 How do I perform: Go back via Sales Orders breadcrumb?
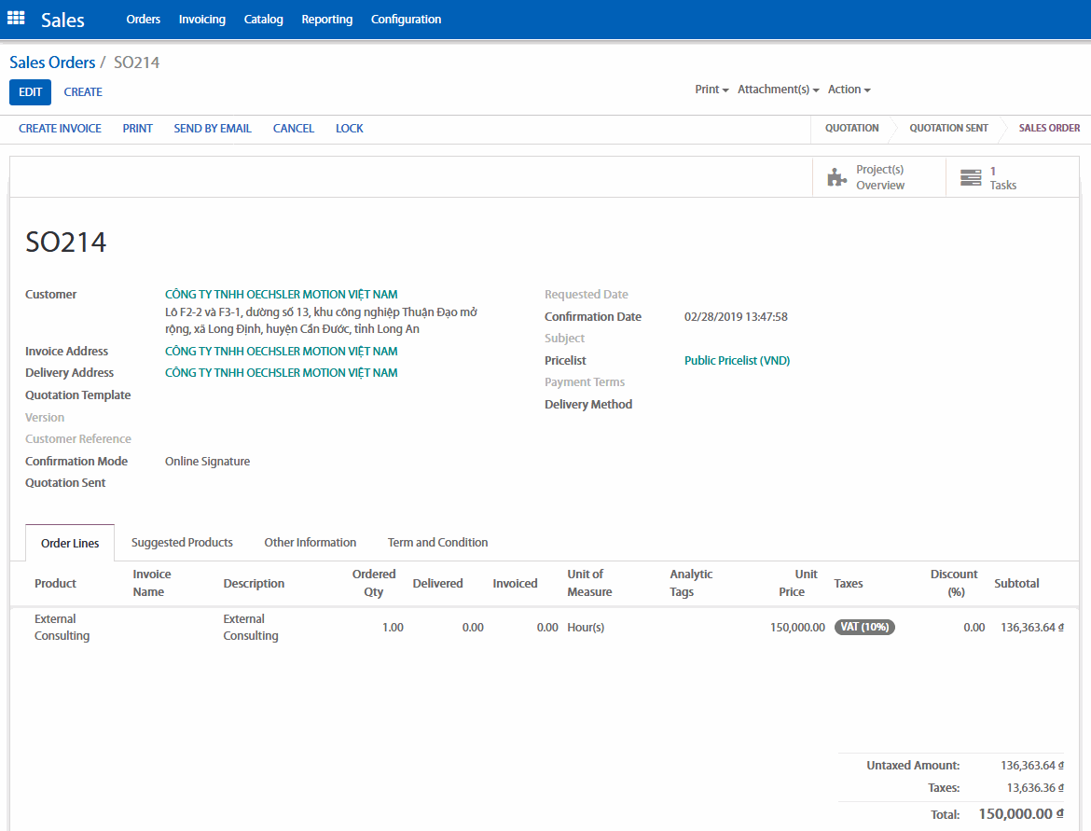pyautogui.click(x=52, y=62)
